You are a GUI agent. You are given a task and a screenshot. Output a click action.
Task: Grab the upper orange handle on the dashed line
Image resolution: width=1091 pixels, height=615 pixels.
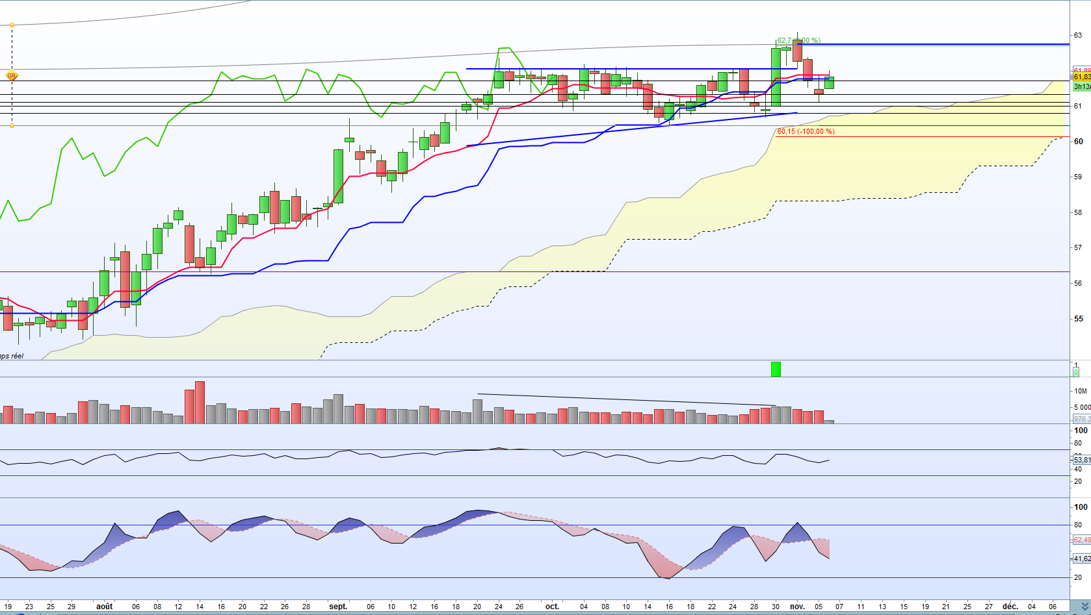click(12, 25)
